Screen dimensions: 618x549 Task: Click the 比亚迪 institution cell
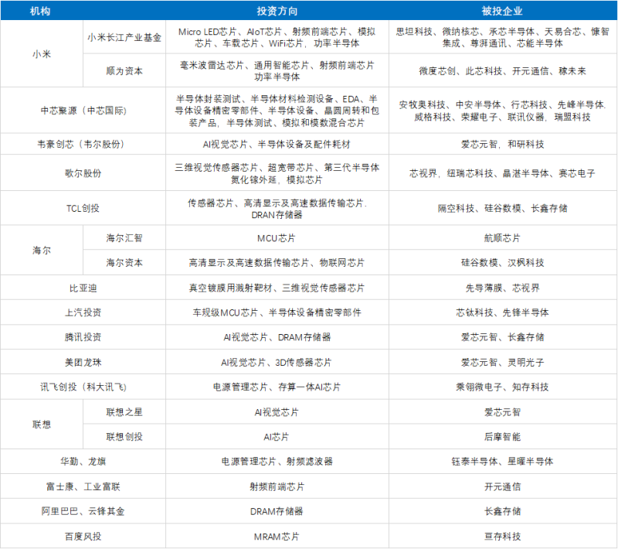click(x=83, y=288)
